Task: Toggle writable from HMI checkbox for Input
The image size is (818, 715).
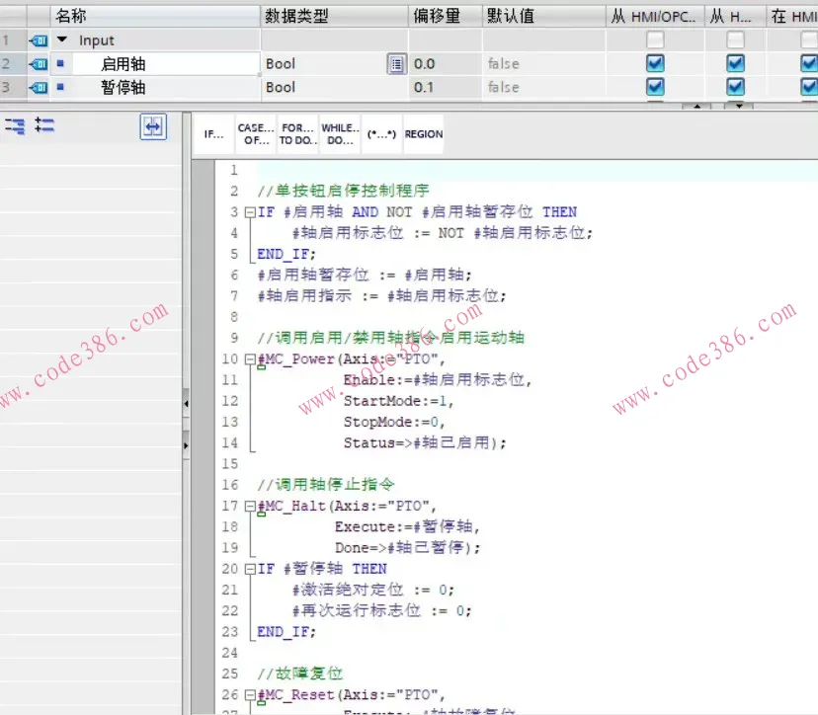Action: [x=736, y=40]
